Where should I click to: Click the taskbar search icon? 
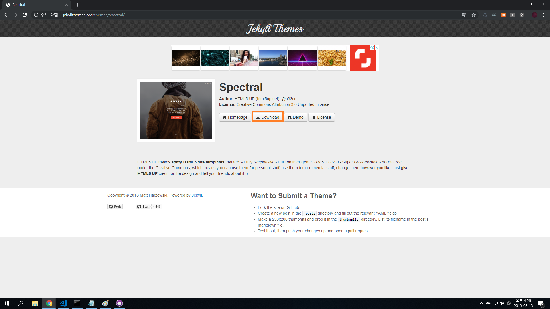pos(21,303)
